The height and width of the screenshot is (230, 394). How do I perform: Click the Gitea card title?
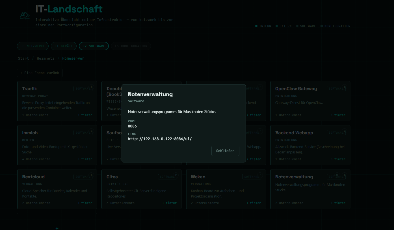pyautogui.click(x=112, y=177)
